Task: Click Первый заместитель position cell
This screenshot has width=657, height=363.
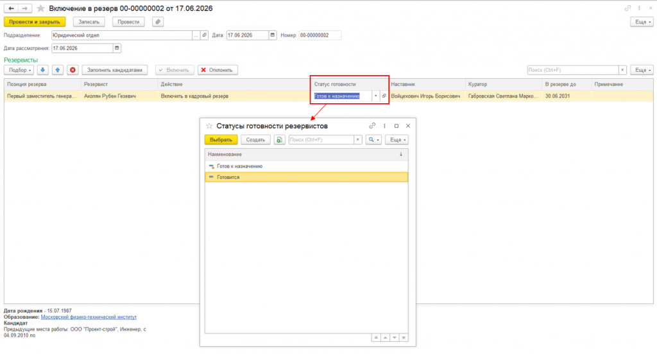Action: click(x=42, y=96)
